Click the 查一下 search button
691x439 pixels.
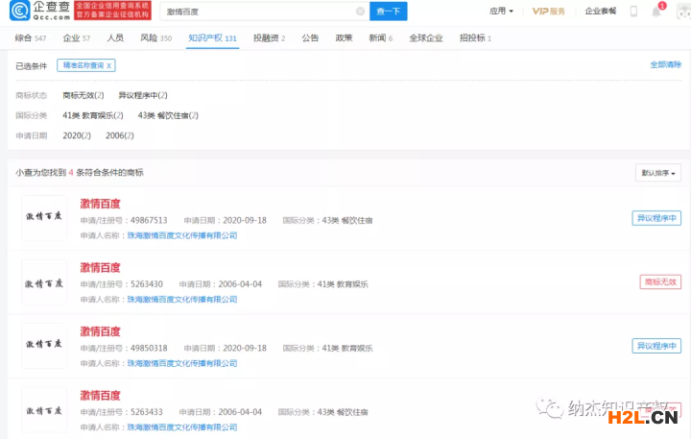click(x=389, y=12)
